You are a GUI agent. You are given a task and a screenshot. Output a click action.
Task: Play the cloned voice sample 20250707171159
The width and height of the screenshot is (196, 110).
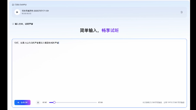(x=17, y=12)
